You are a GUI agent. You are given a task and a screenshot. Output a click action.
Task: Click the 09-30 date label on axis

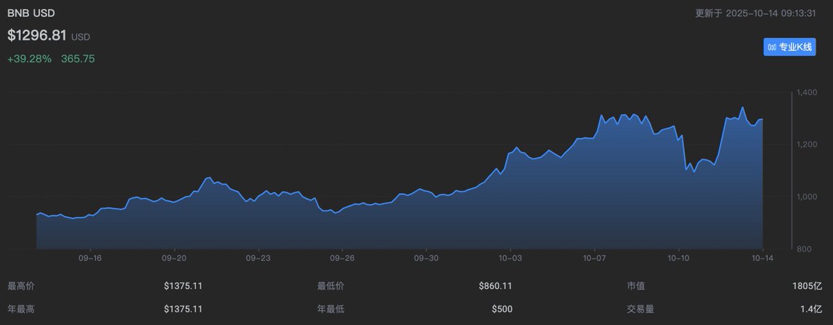point(426,258)
